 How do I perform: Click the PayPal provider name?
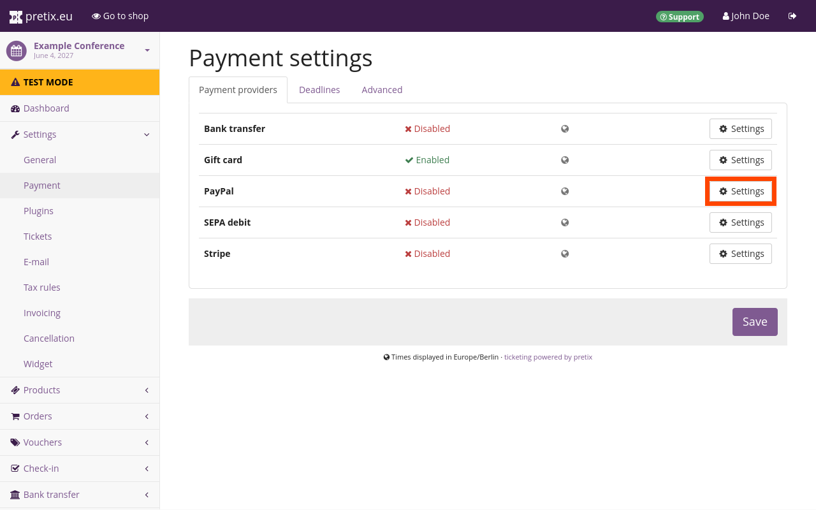click(x=219, y=191)
